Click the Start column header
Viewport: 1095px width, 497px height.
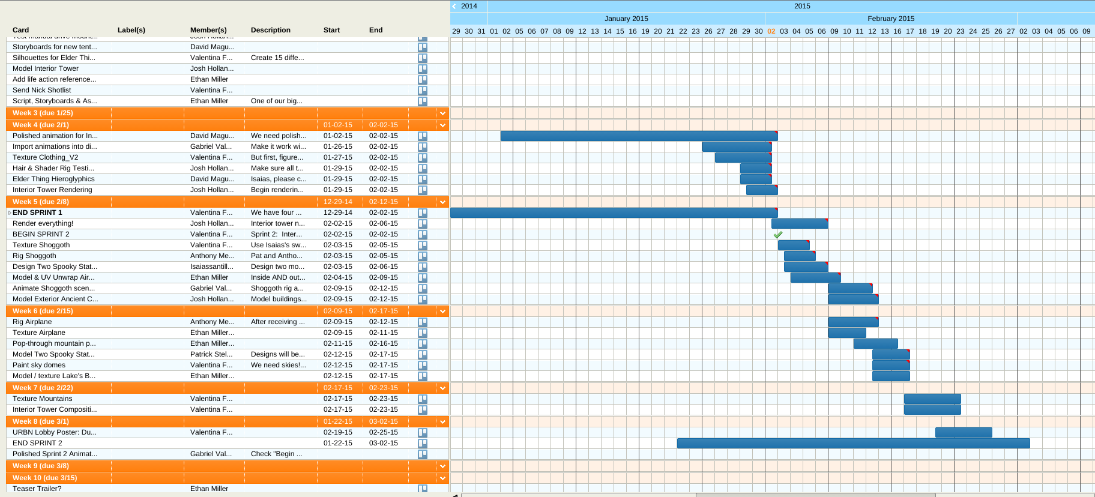click(331, 30)
